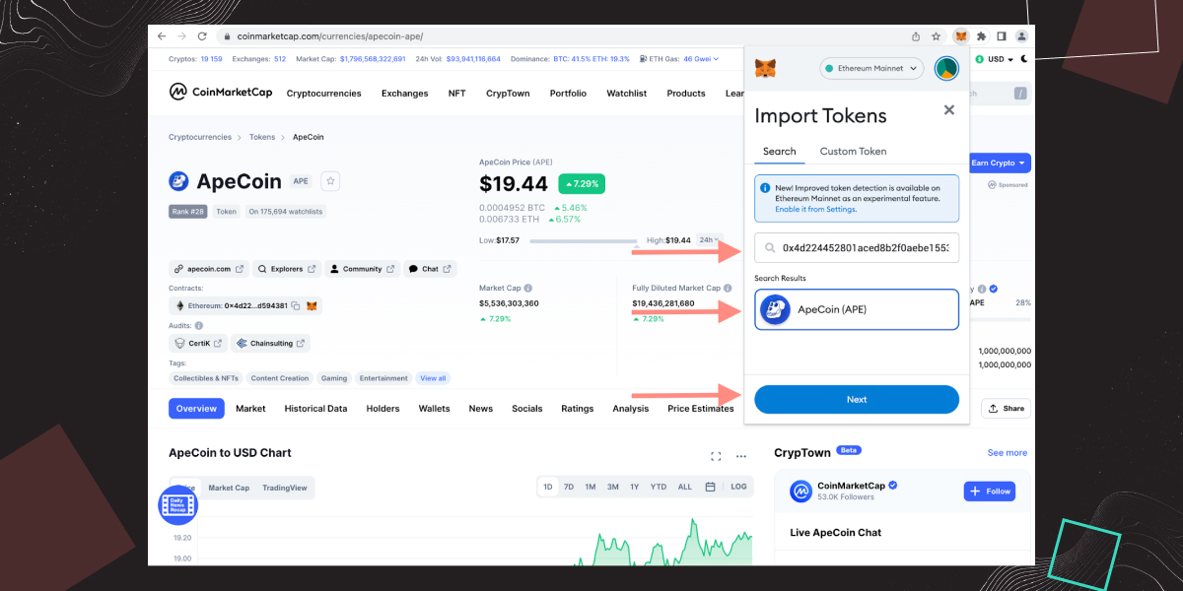The width and height of the screenshot is (1183, 591).
Task: Open the USD currency dropdown
Action: pos(994,59)
